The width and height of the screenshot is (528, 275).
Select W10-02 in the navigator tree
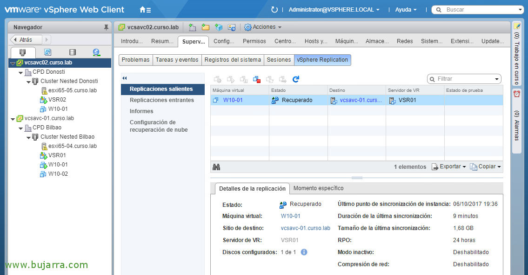[58, 174]
